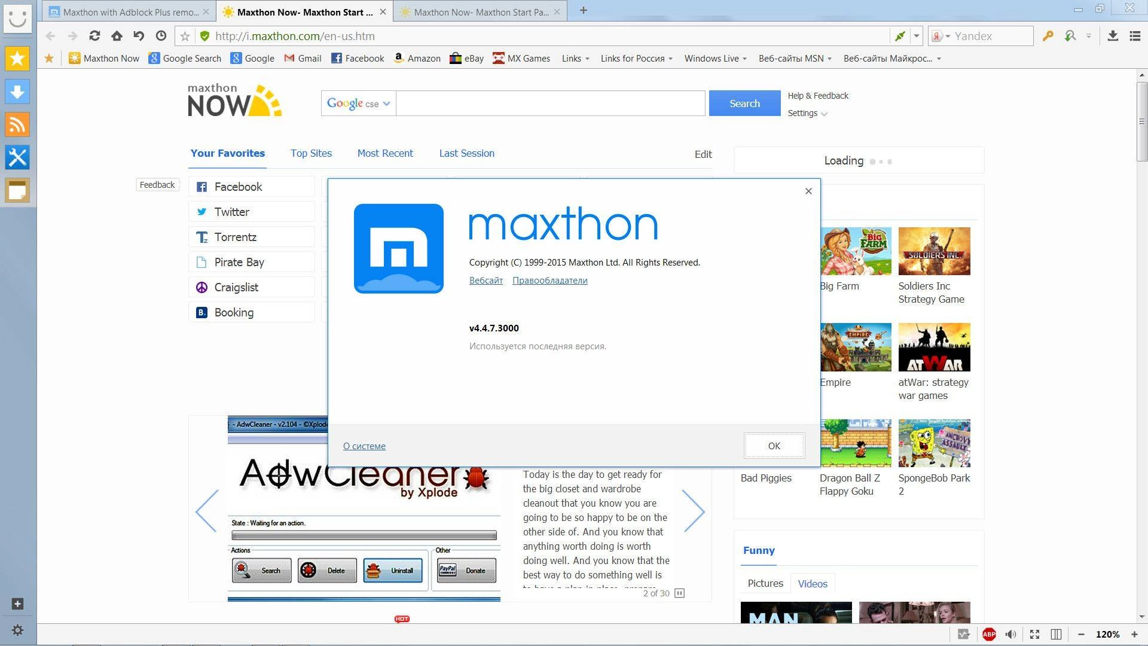This screenshot has width=1148, height=646.
Task: Open the notes panel sidebar icon
Action: pos(17,190)
